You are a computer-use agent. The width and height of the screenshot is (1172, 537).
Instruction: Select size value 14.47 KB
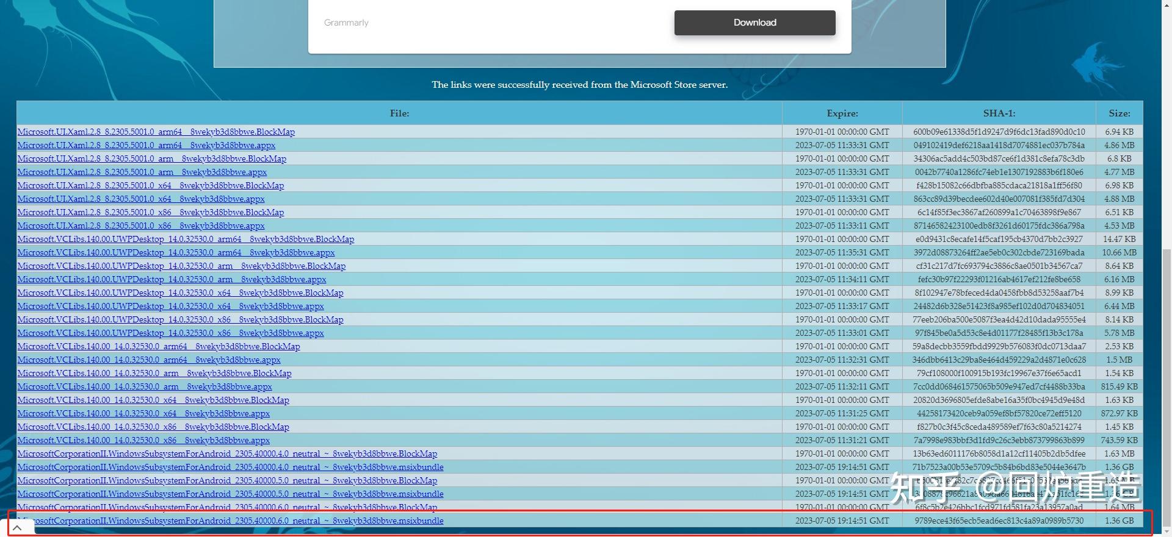coord(1120,239)
